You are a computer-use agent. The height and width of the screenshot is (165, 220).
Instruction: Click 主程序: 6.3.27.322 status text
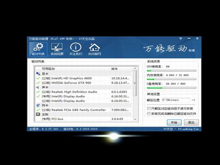tap(44, 129)
